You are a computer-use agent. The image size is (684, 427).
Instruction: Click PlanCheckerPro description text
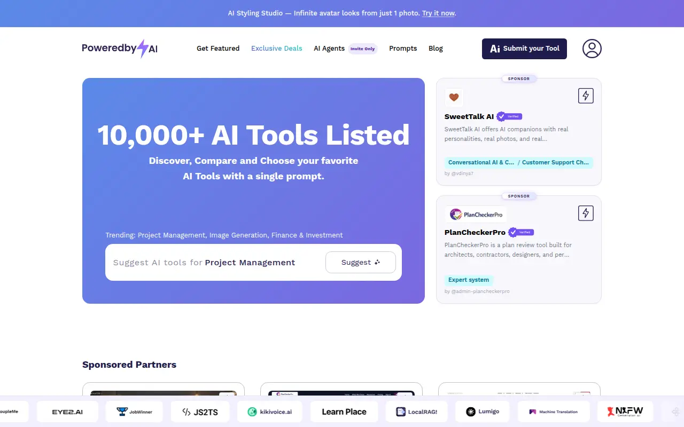point(508,250)
